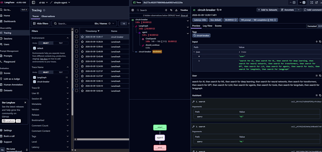322x152 pixels.
Task: Open the IDs / Names search dropdown
Action: coord(104,24)
